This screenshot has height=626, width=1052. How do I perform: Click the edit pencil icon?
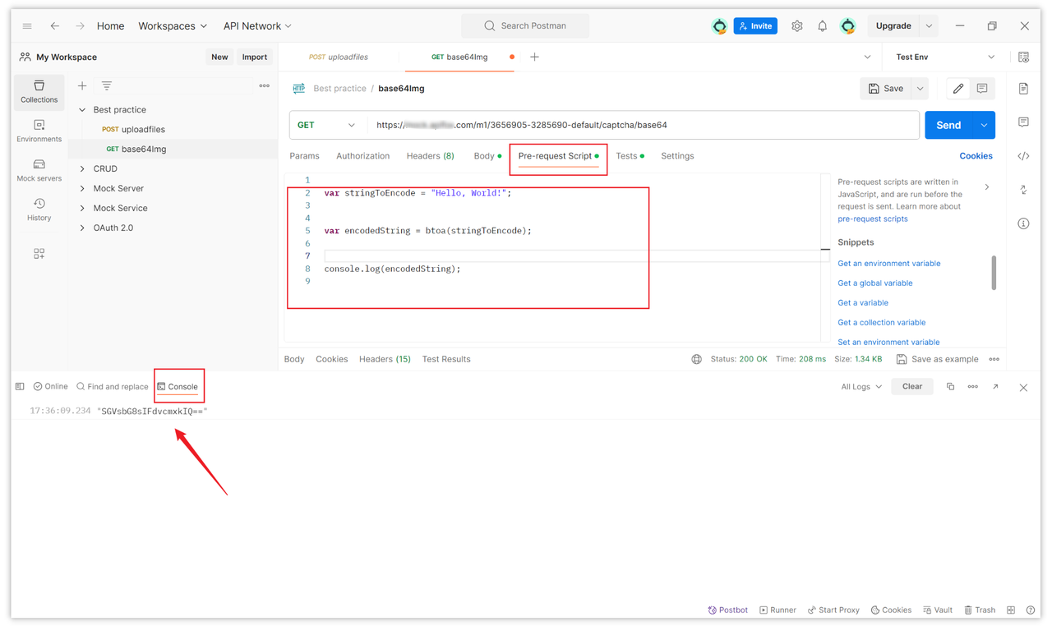coord(958,88)
